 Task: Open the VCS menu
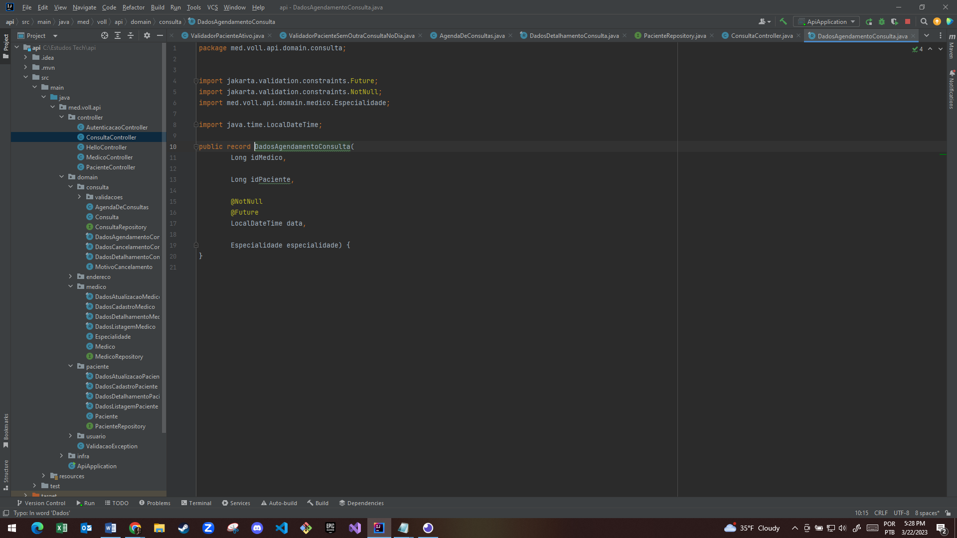(212, 7)
